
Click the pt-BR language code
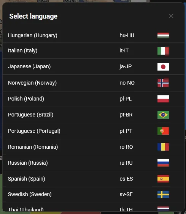pos(126,115)
